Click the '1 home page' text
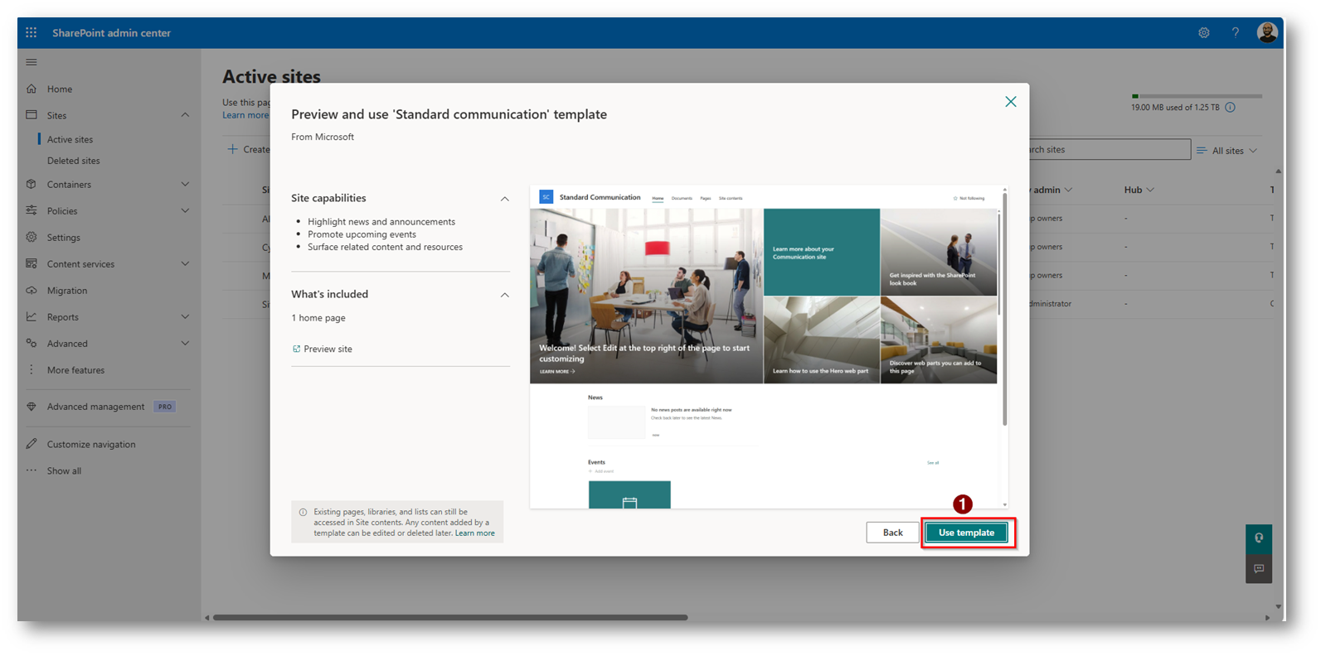 tap(318, 318)
